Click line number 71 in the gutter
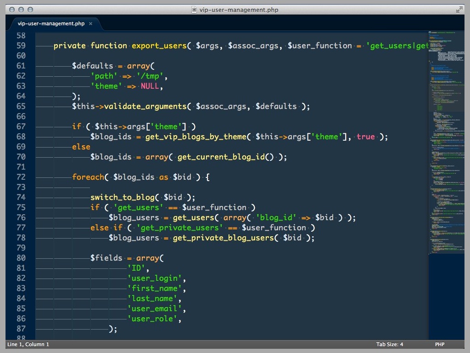This screenshot has width=470, height=353. coord(21,167)
